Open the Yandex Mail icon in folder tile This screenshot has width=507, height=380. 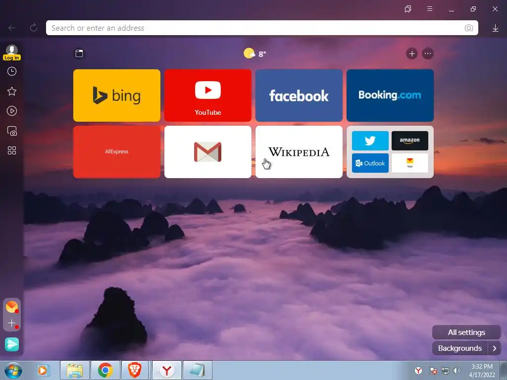tap(409, 163)
